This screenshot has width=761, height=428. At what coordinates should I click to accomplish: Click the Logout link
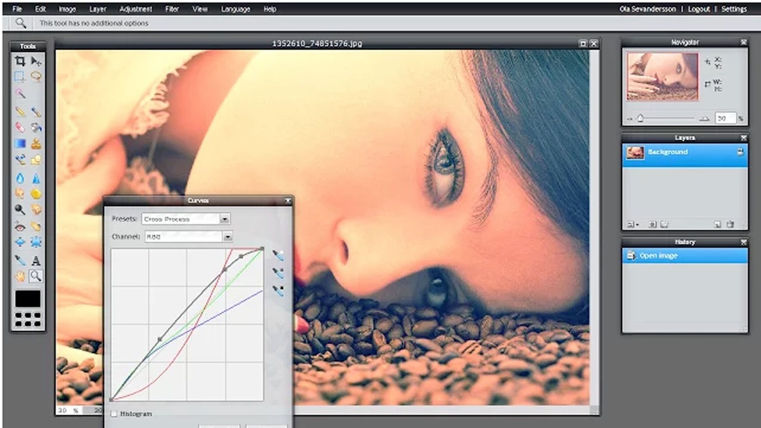(x=699, y=10)
